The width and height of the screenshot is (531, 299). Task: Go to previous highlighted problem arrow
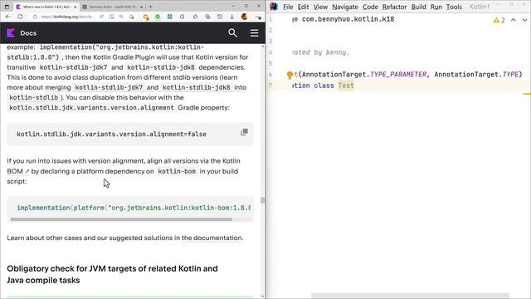coord(514,20)
